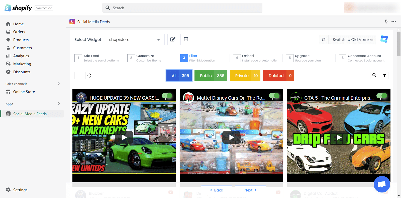
Task: Expand Apps section chevron
Action: tap(59, 104)
